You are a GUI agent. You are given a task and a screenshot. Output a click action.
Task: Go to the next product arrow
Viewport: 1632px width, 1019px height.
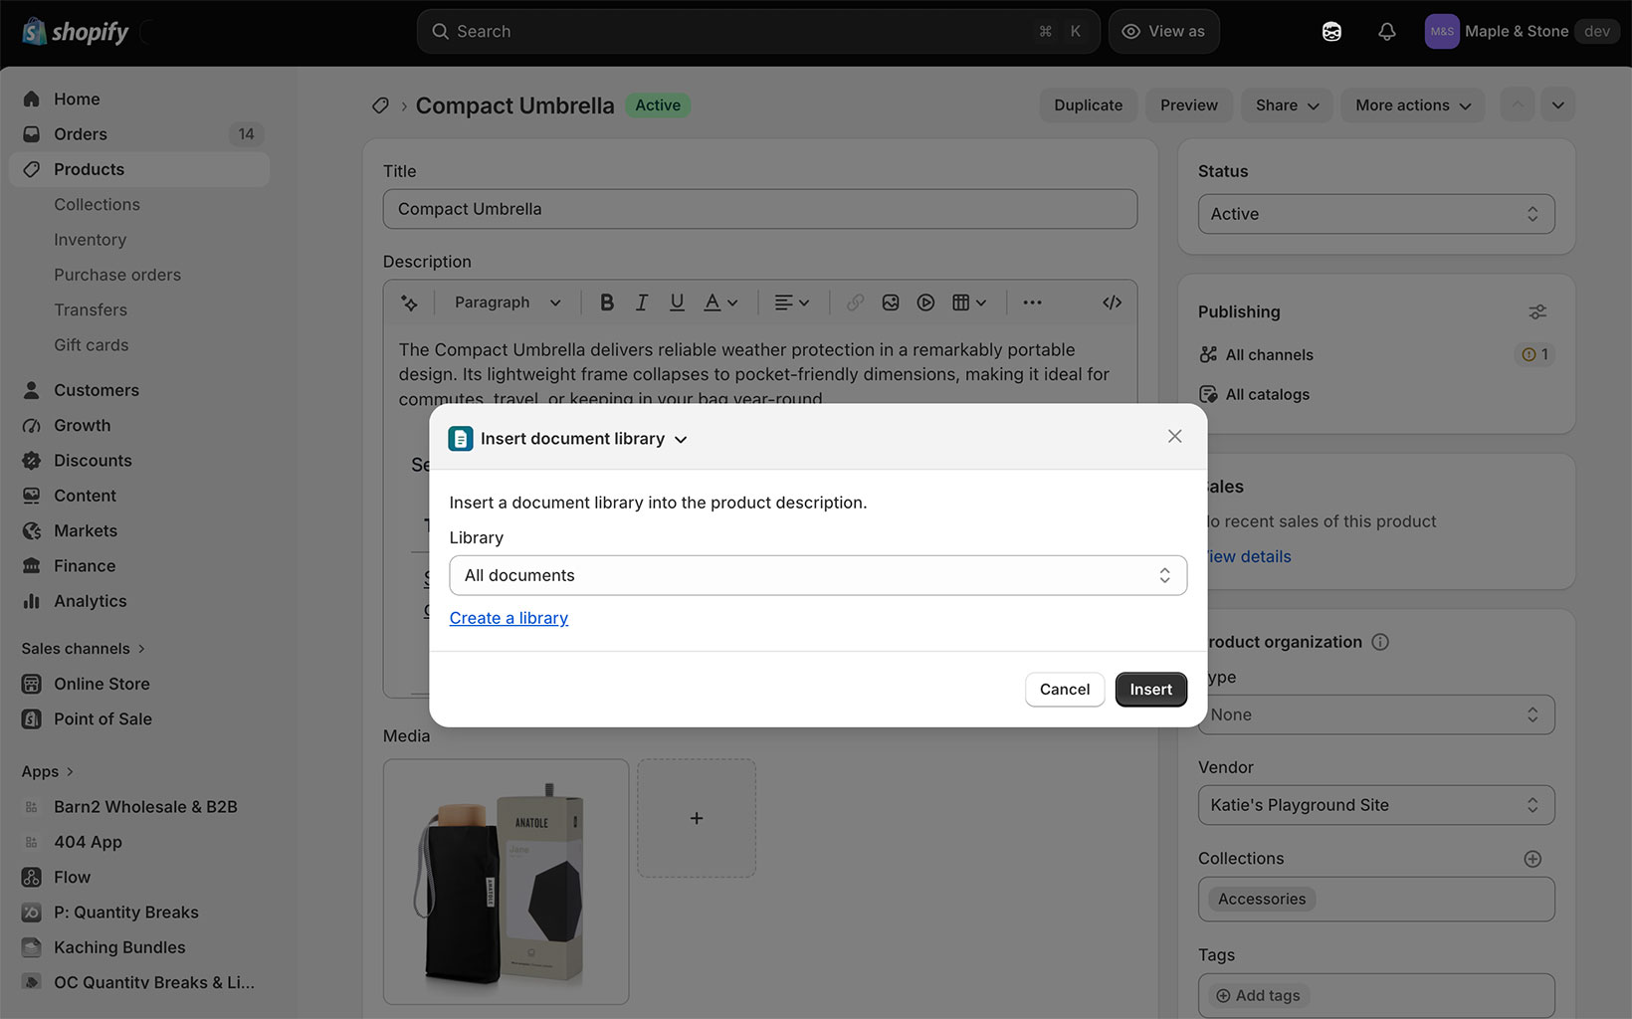tap(1558, 105)
